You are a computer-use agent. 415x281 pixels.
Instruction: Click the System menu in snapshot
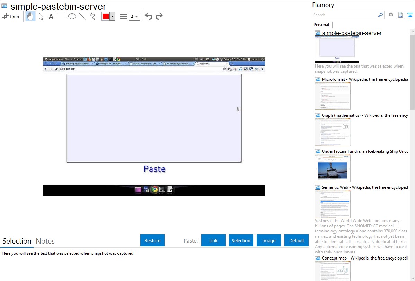(78, 59)
